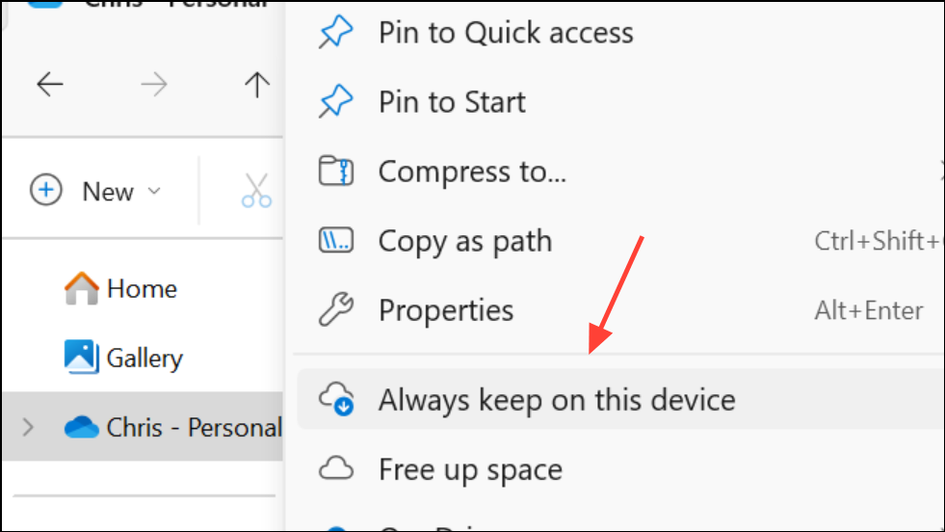Open Gallery in the navigation pane
Screen dimensions: 945x532
point(123,359)
